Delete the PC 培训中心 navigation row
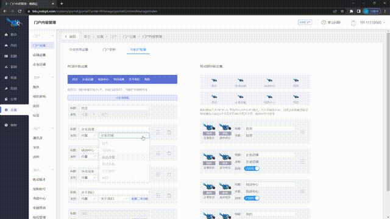This screenshot has height=219, width=390. click(x=169, y=153)
